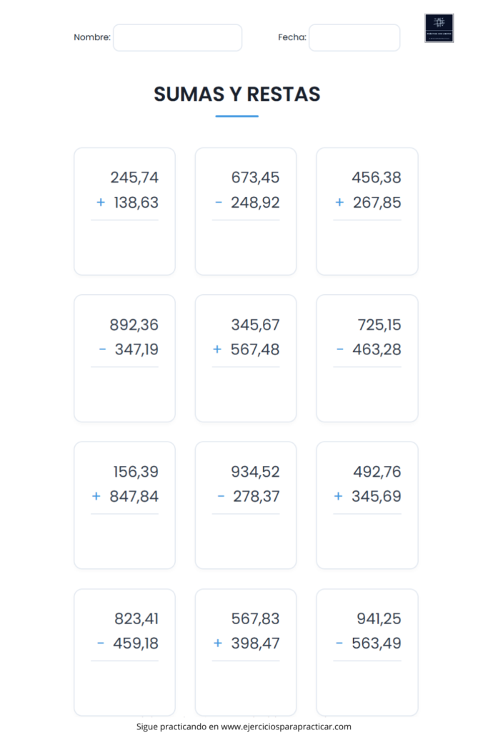Click the minus sign before 347,19
This screenshot has width=488, height=733.
pyautogui.click(x=103, y=349)
